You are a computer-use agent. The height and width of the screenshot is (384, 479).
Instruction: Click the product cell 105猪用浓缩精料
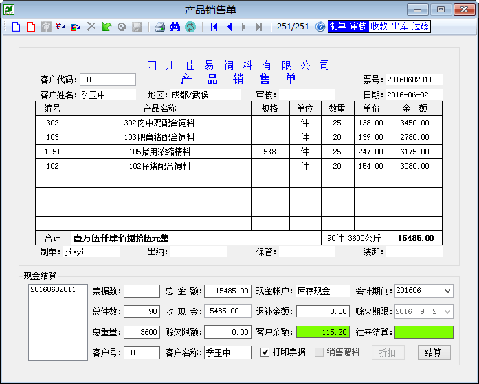[161, 152]
